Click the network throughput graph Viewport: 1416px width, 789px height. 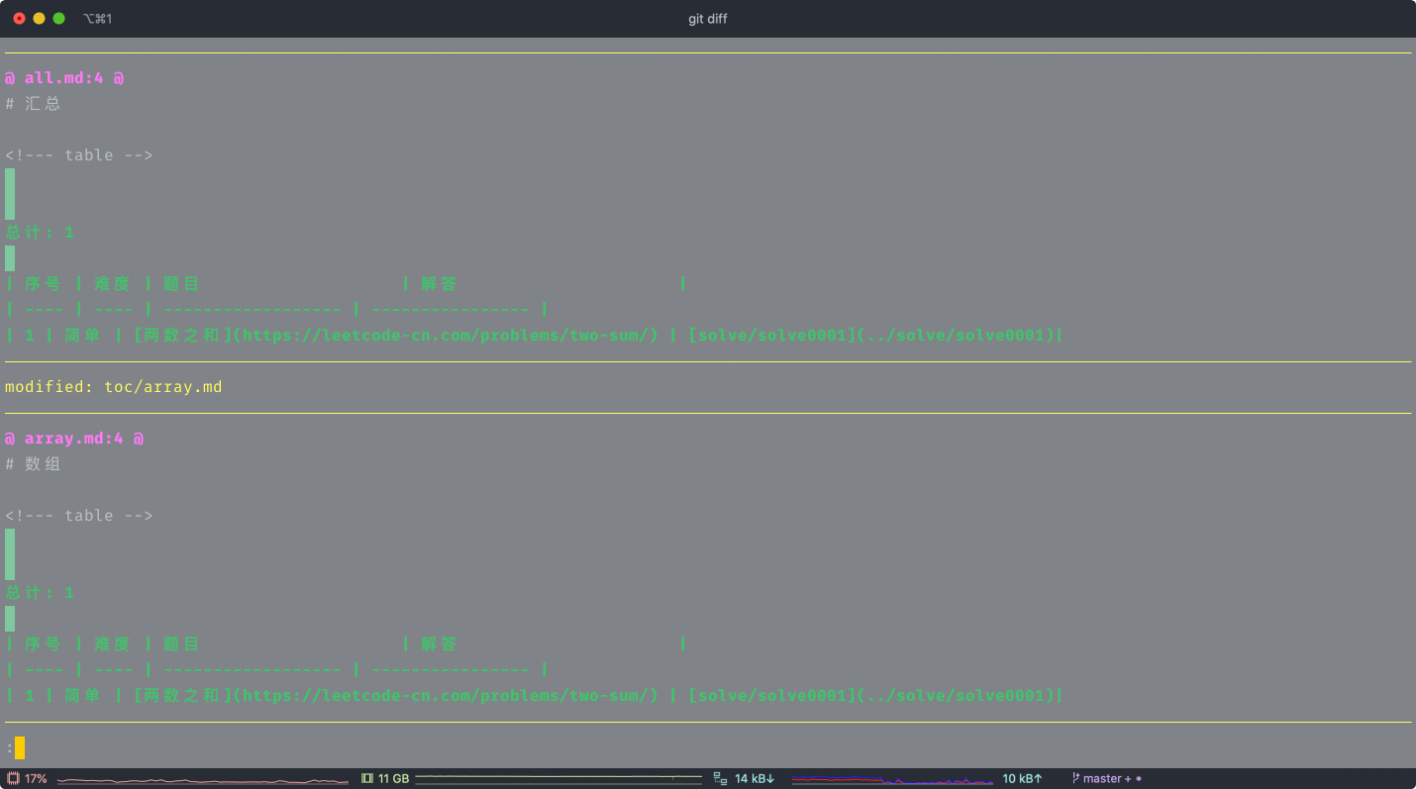(891, 780)
